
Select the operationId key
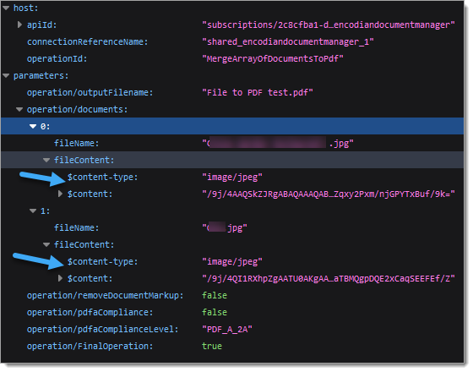(x=57, y=58)
